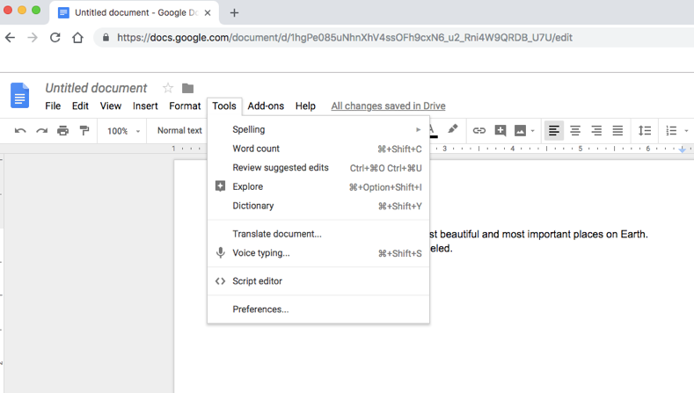
Task: Open the Insert menu
Action: 145,106
